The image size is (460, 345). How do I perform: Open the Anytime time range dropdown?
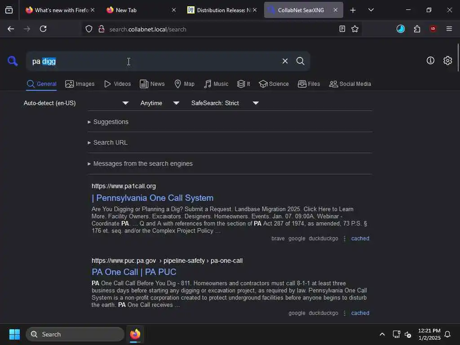pos(160,103)
